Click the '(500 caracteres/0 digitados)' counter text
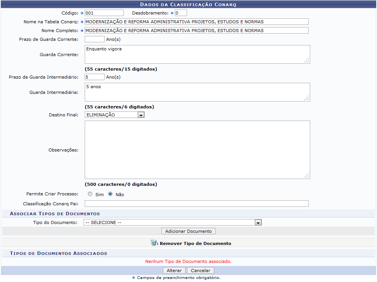The image size is (377, 282). click(121, 184)
